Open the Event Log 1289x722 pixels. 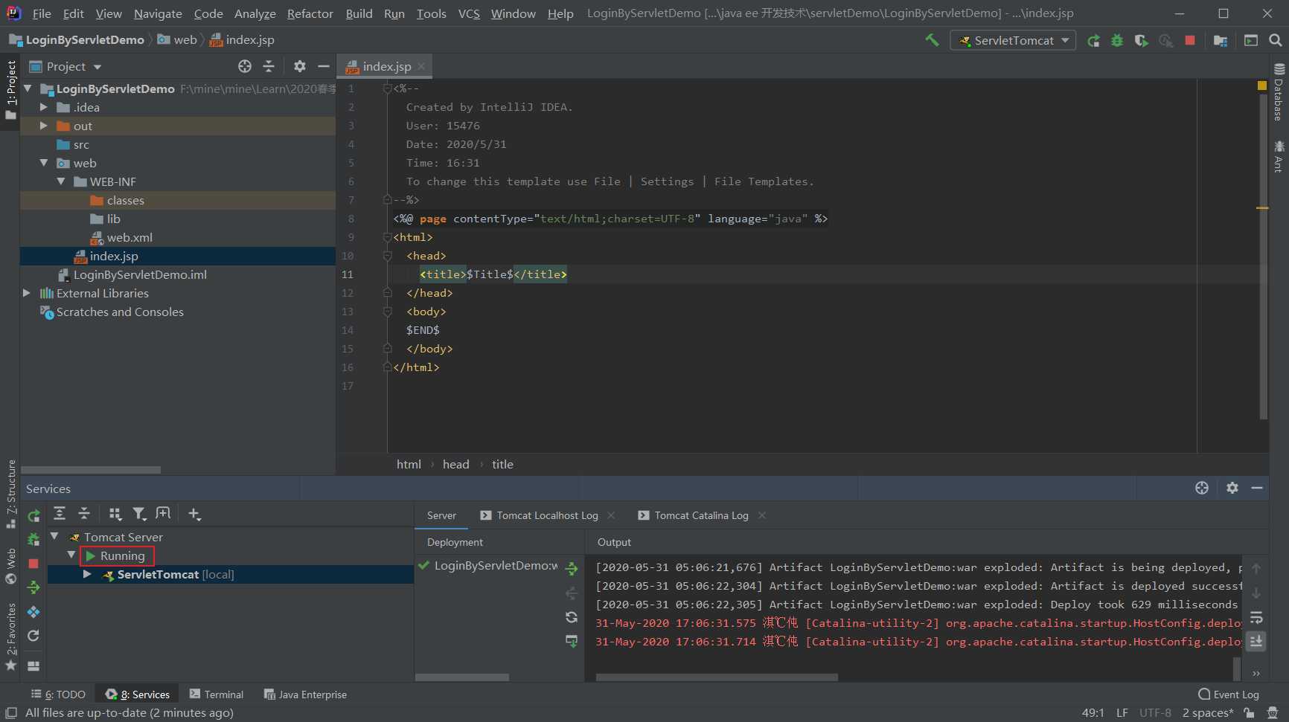[1229, 694]
